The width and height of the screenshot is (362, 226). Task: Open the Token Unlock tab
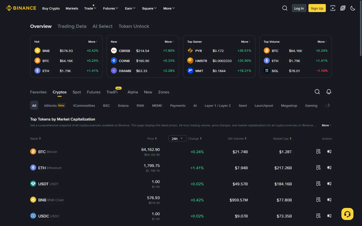coord(134,26)
